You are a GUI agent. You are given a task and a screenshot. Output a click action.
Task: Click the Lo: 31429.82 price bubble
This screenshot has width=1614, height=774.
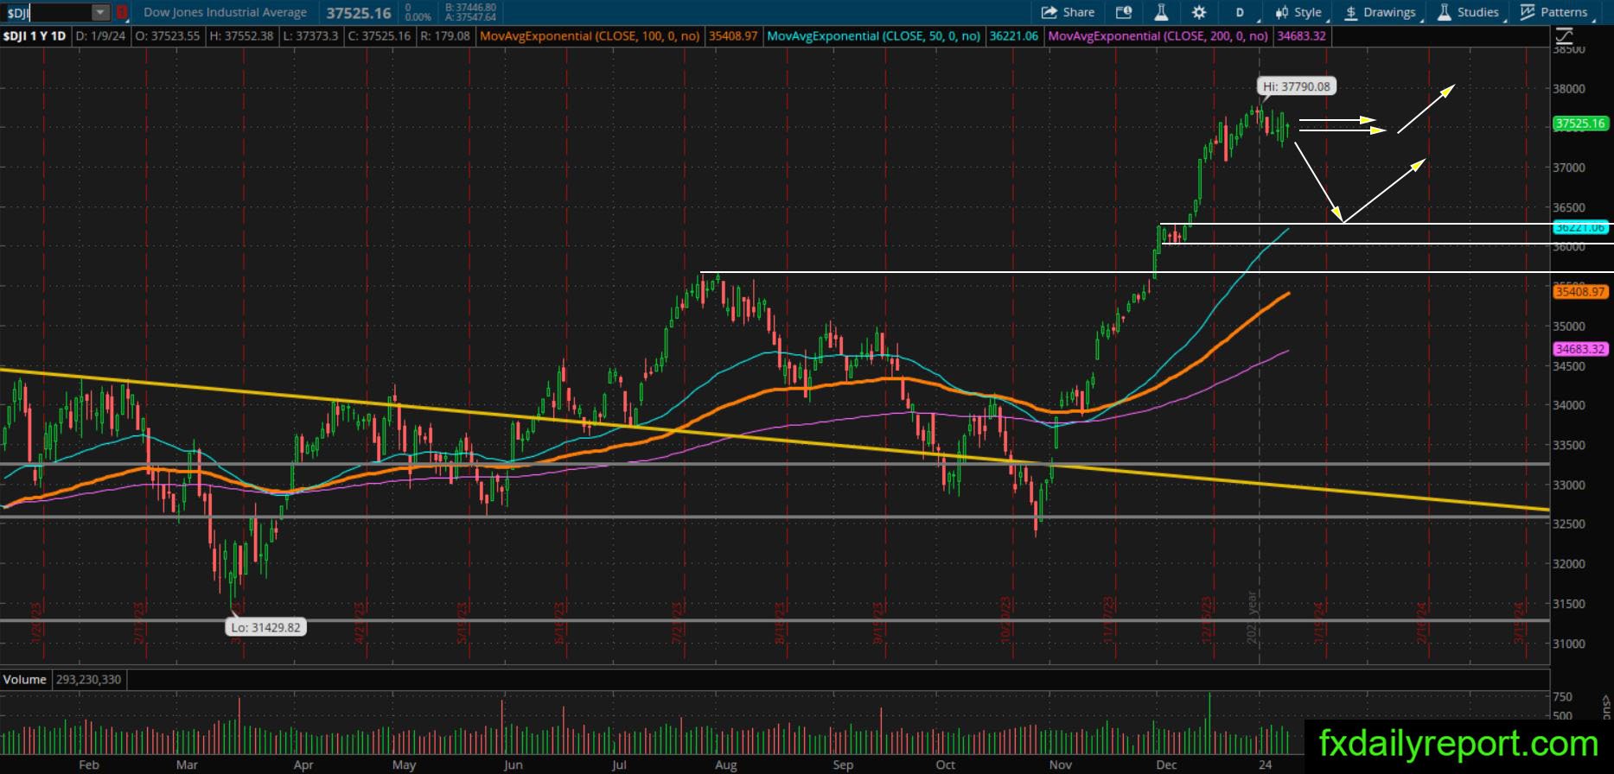coord(266,627)
